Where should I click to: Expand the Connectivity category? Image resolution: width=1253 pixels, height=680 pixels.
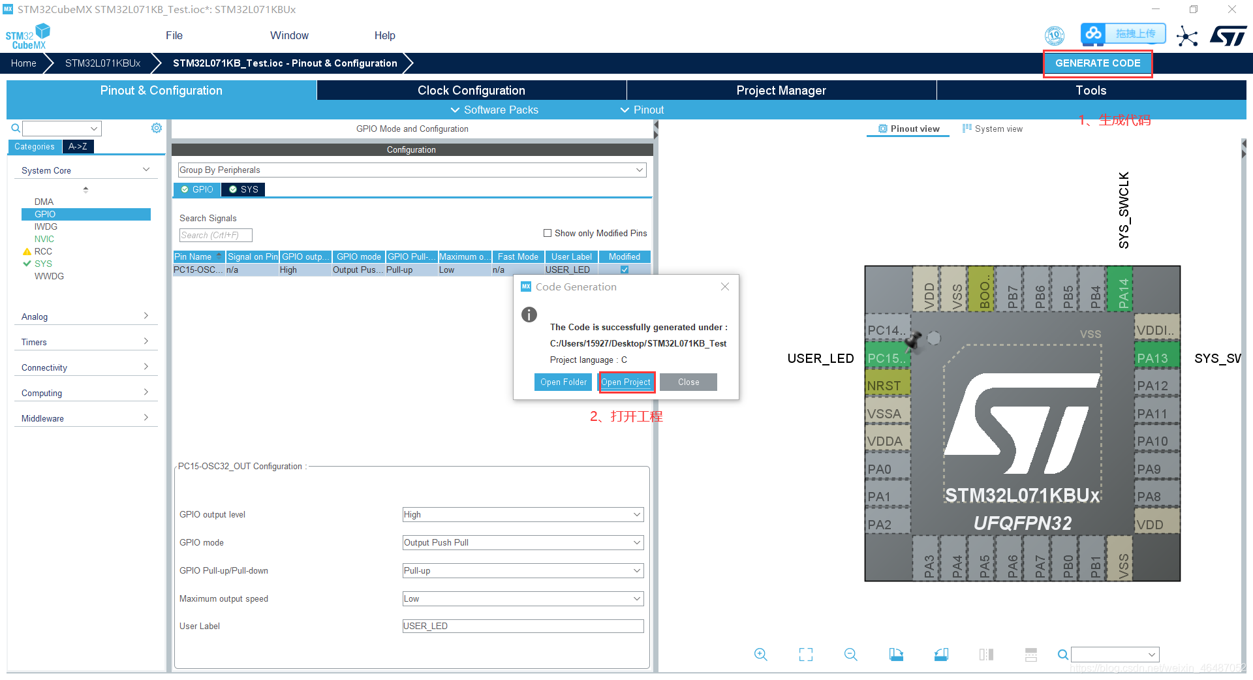pyautogui.click(x=85, y=367)
